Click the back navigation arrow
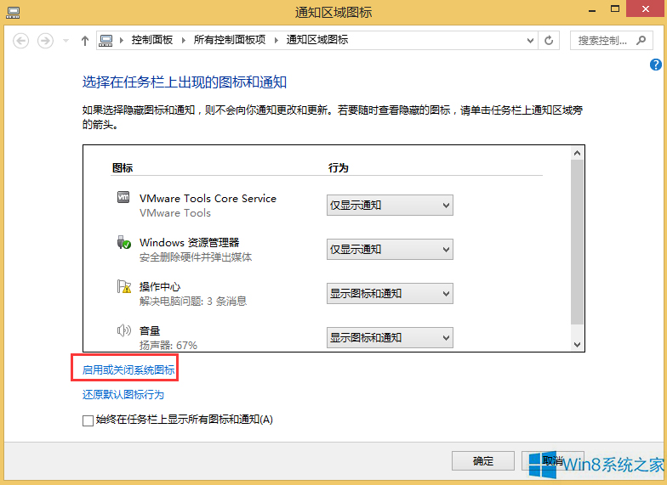 pyautogui.click(x=20, y=41)
